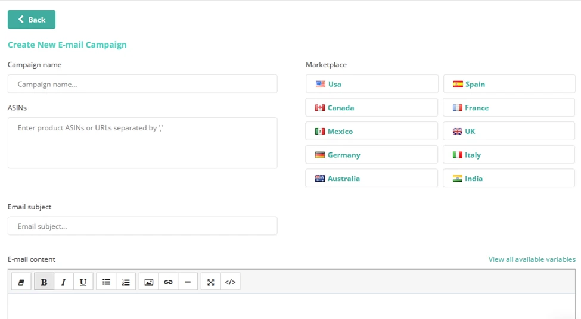Select the India marketplace
Screen dimensions: 581x319
click(509, 179)
